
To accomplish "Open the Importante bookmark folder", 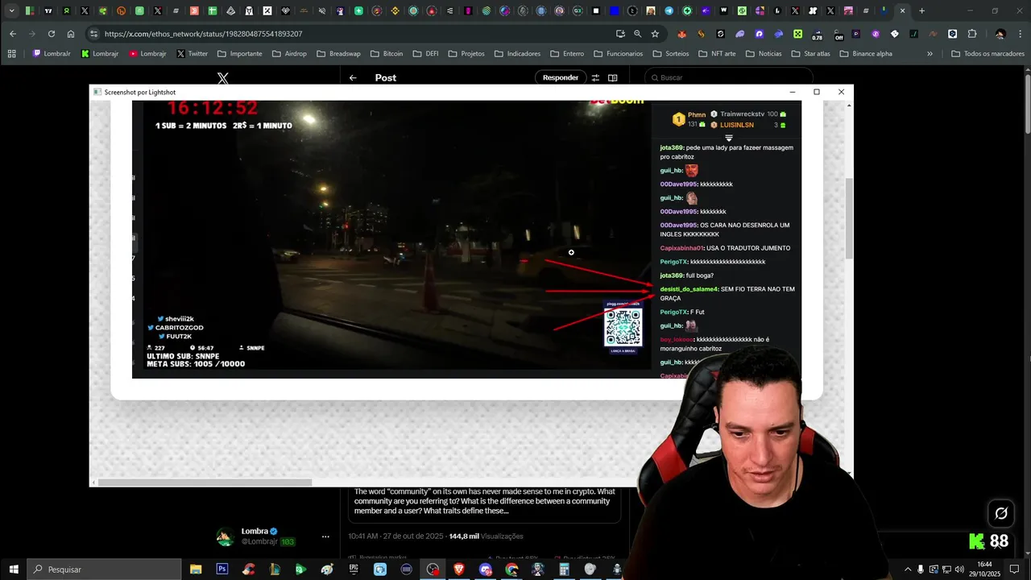I will coord(239,54).
